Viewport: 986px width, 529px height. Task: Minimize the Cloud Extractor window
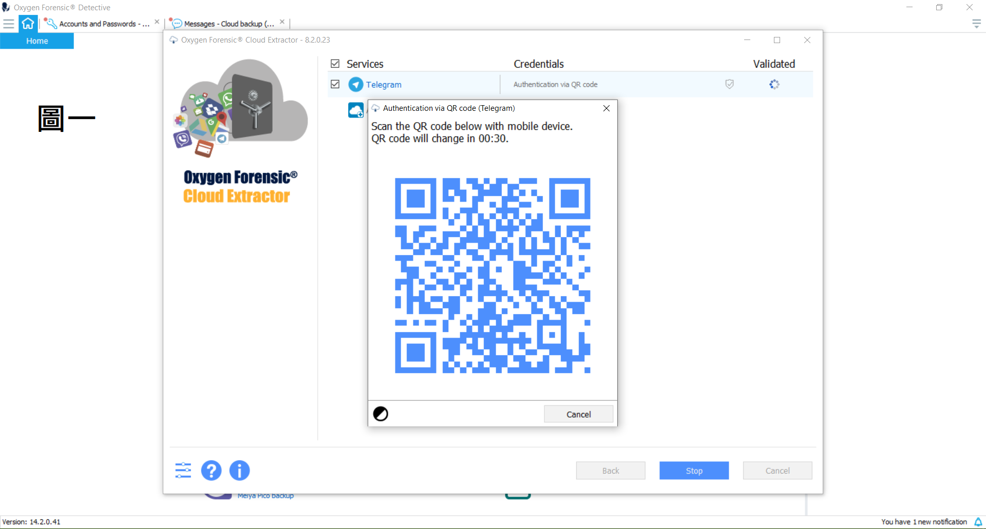[x=747, y=40]
